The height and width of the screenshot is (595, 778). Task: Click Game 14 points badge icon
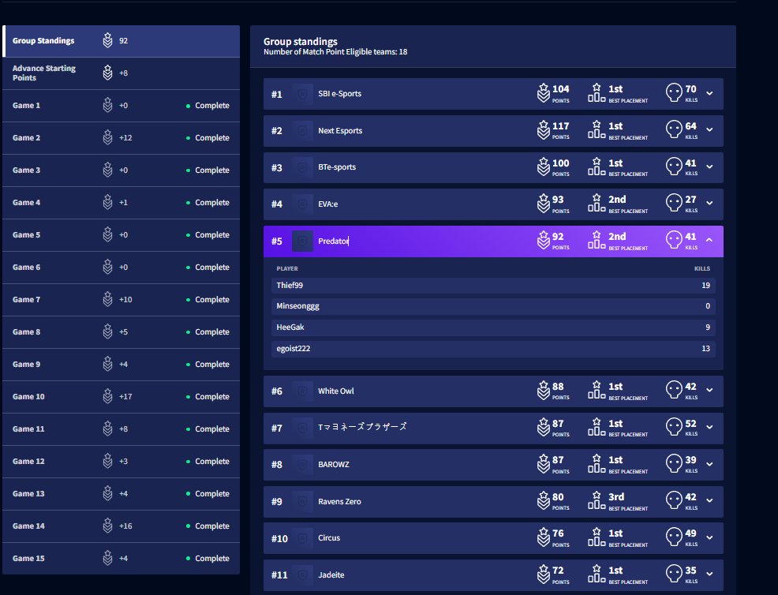tap(107, 526)
